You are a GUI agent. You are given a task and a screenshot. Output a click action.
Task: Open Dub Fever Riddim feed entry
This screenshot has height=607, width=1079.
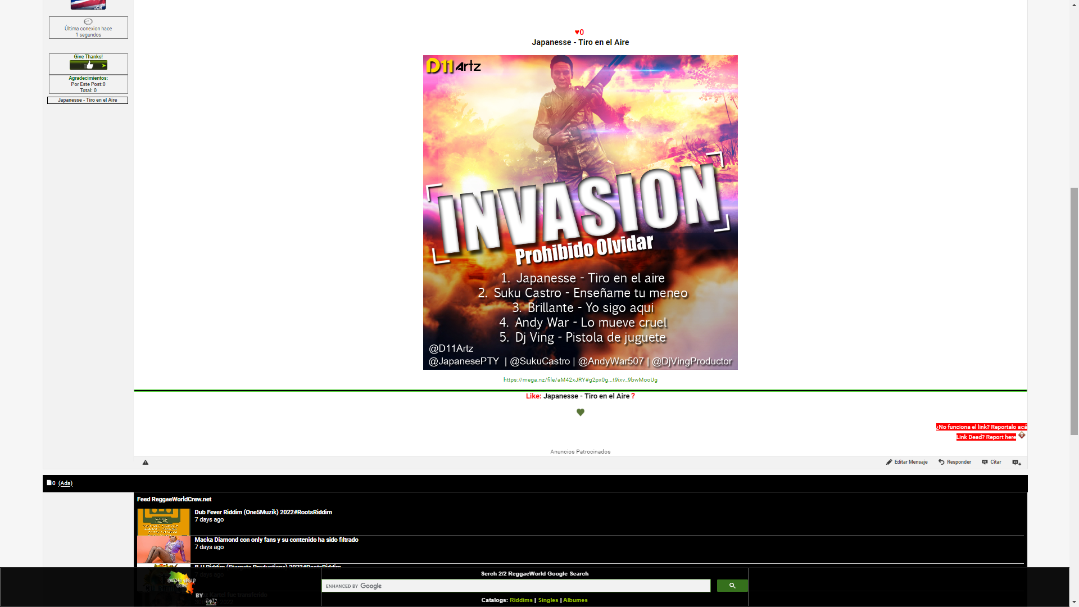[x=263, y=512]
